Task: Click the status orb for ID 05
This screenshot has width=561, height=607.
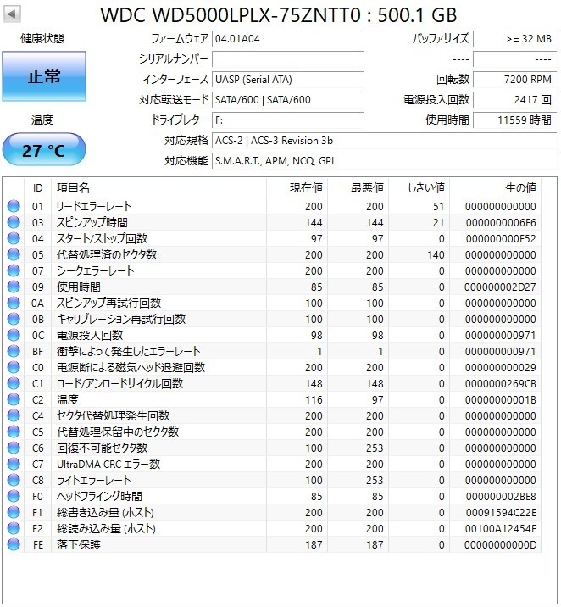Action: tap(14, 254)
